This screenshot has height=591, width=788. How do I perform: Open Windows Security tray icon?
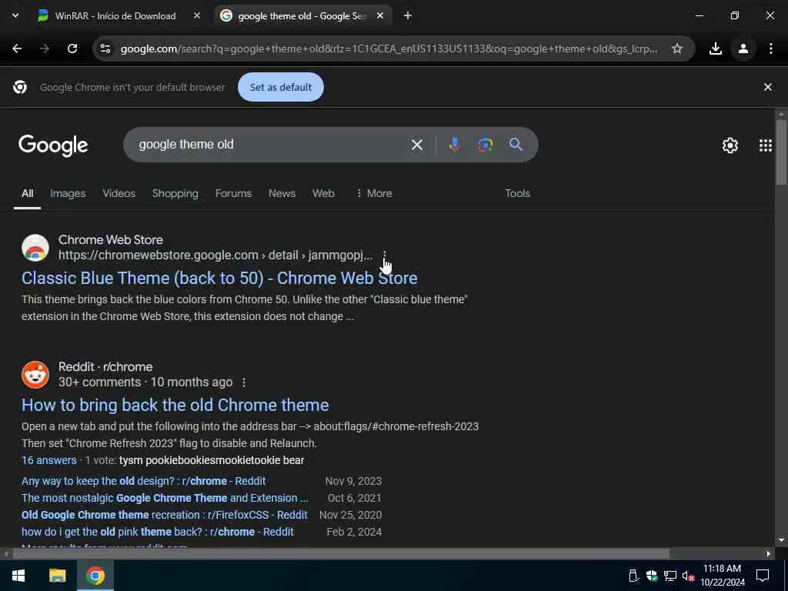(652, 576)
